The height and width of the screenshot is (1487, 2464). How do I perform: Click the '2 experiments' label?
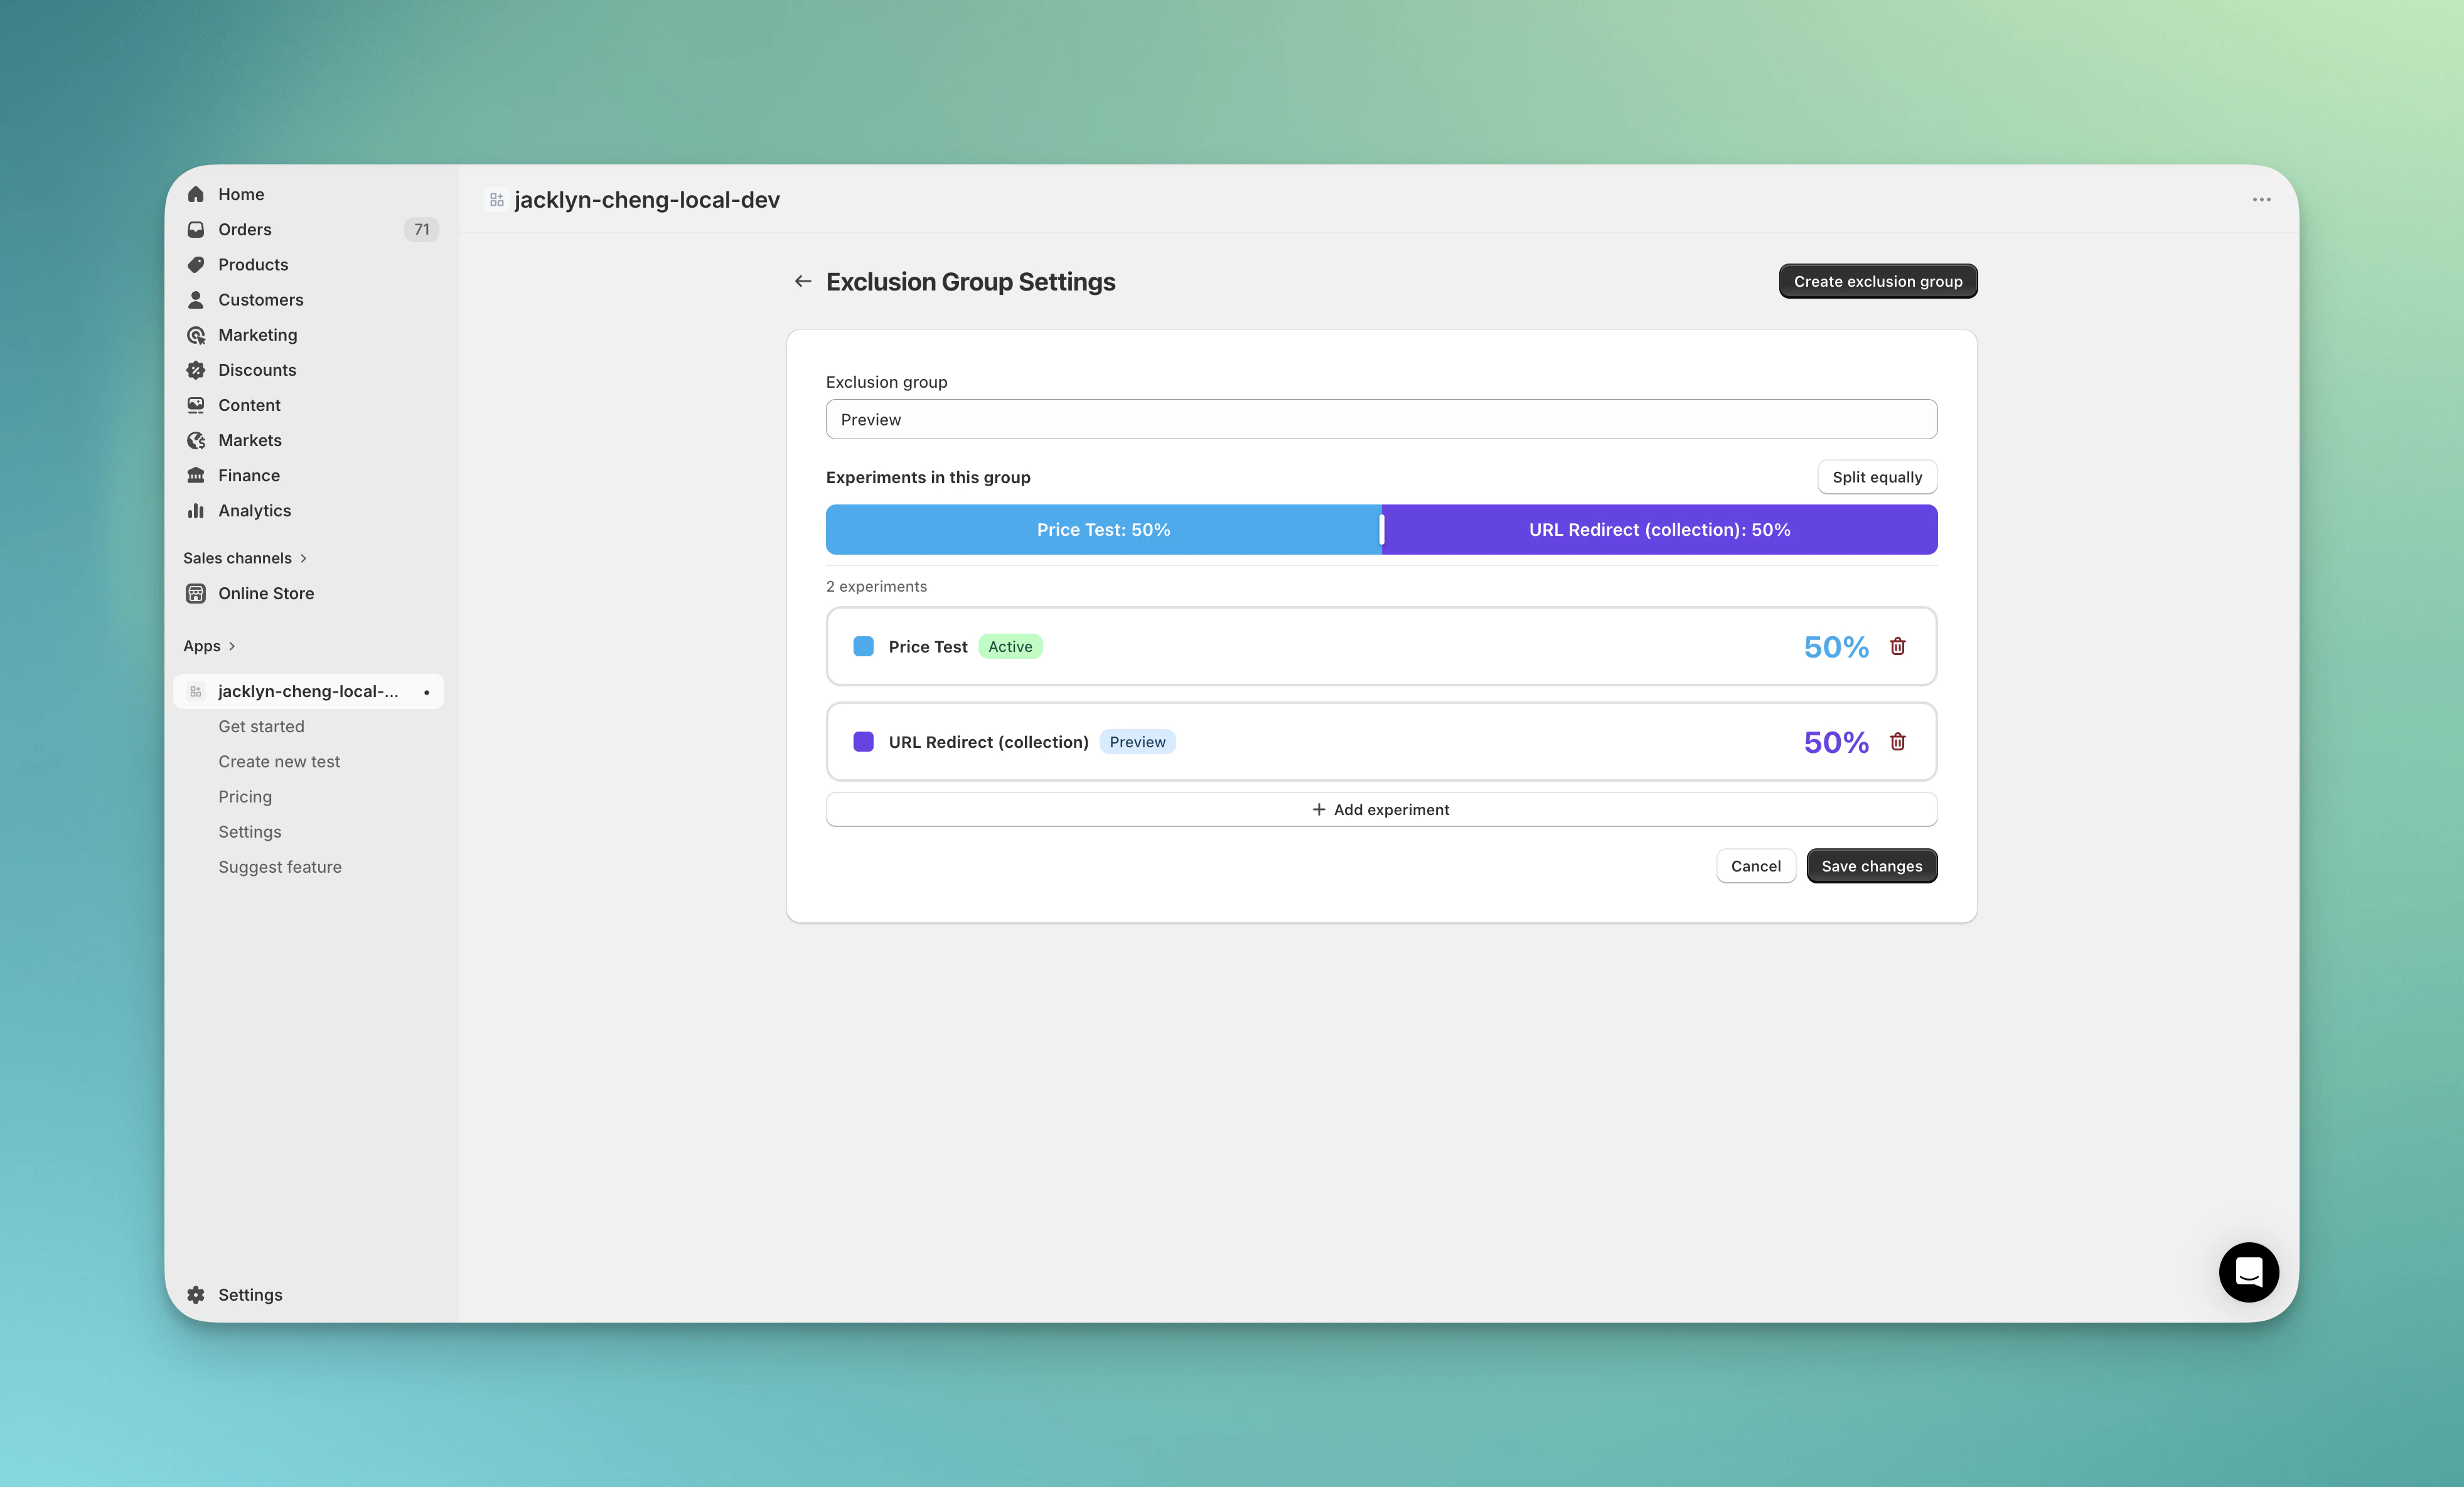[x=876, y=586]
